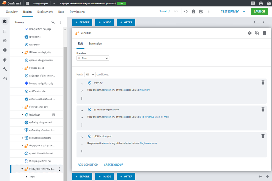Open the code view icon
Screen dimensions: 272x181
[x=186, y=12]
